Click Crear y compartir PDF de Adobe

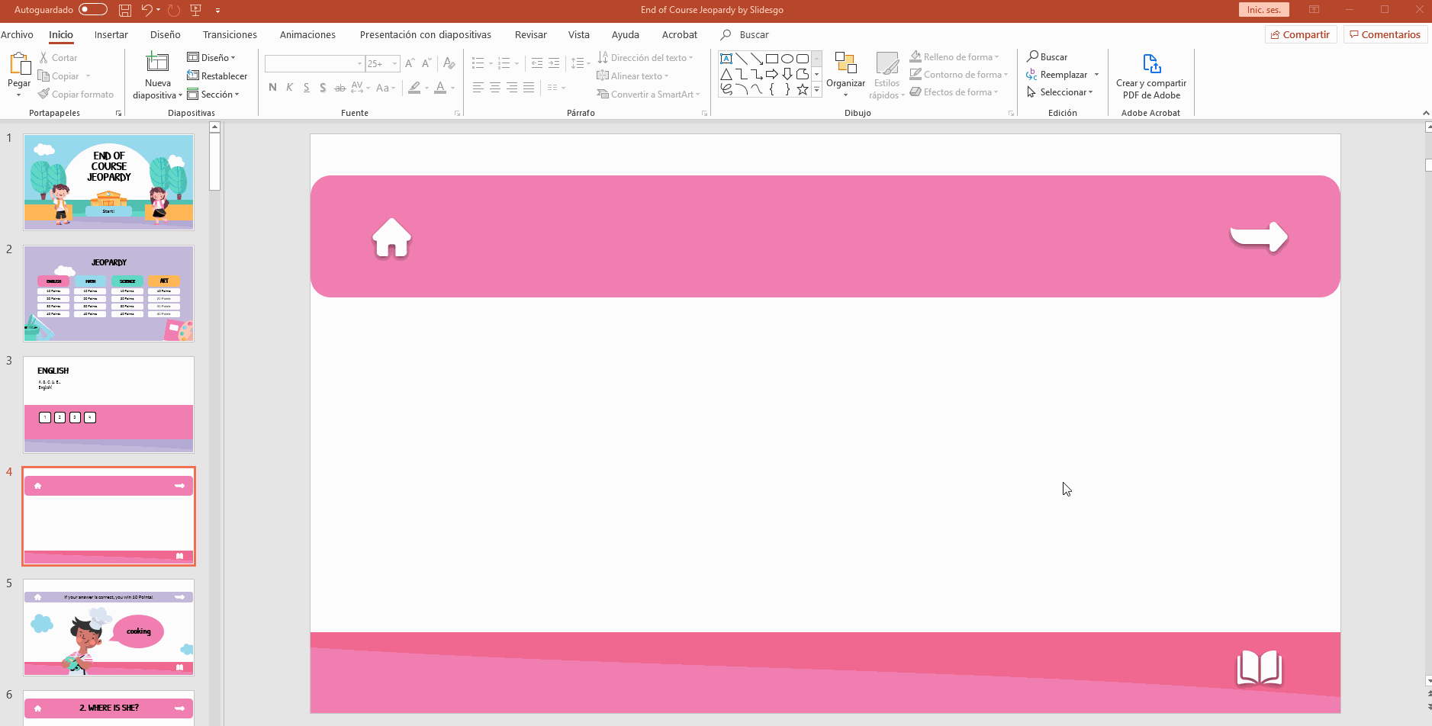point(1151,75)
